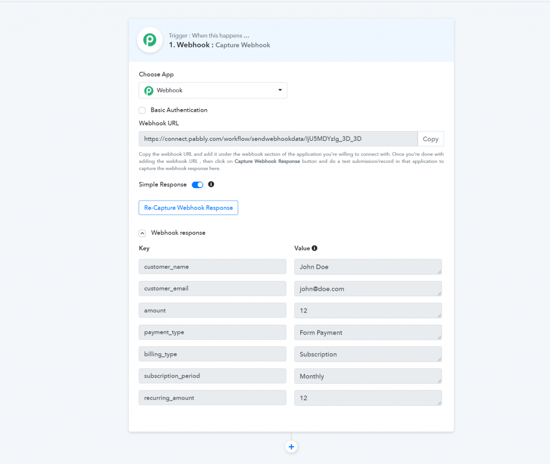
Task: Click Re-Capture Webhook Response button
Action: pos(189,208)
